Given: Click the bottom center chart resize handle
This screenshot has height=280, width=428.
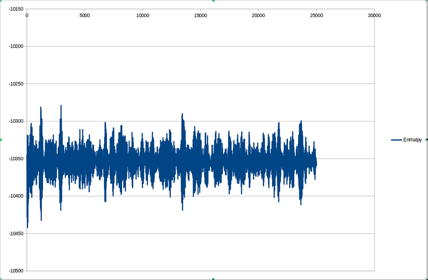Looking at the screenshot, I should 214,279.
